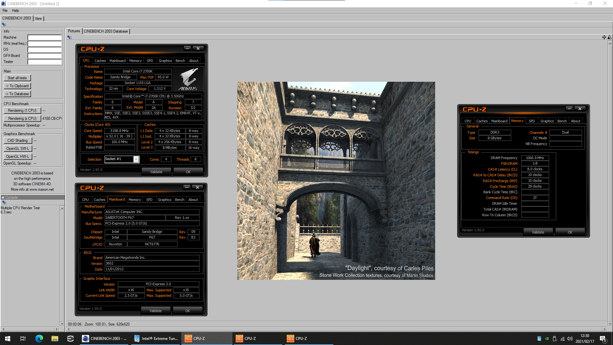Click the pin icon in Console panel
613x345 pixels.
(x=4, y=203)
